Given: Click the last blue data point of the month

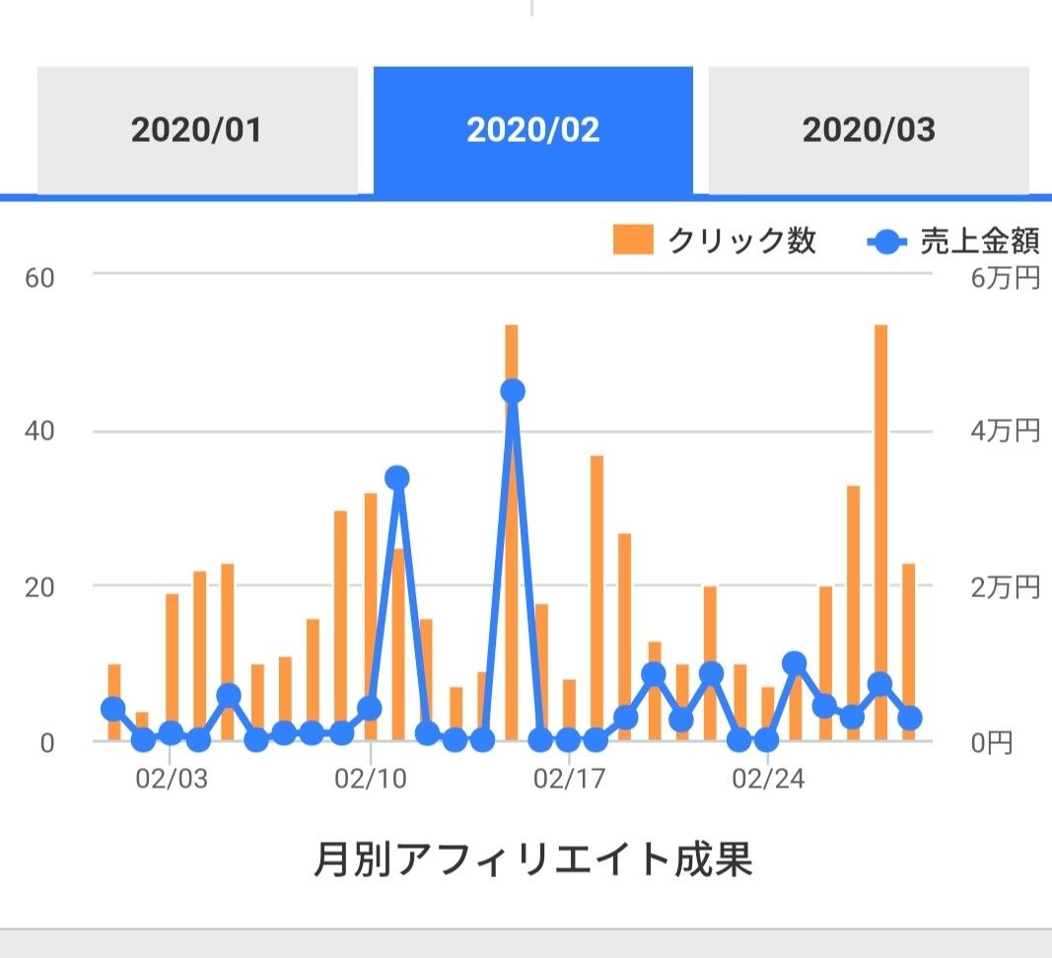Looking at the screenshot, I should [x=910, y=718].
